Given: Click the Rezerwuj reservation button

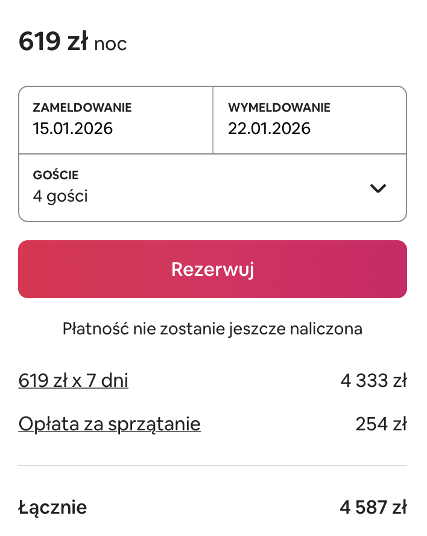Looking at the screenshot, I should 212,269.
